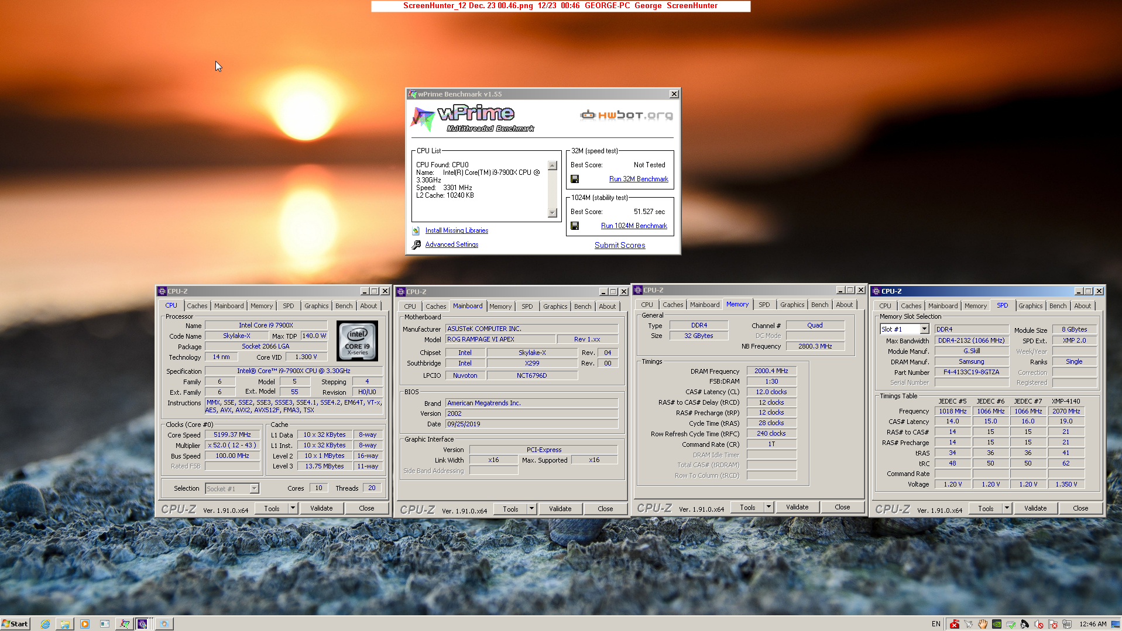Image resolution: width=1122 pixels, height=631 pixels.
Task: Click the motherboard Model field ROG RAMPAGE VI APEX
Action: 500,339
